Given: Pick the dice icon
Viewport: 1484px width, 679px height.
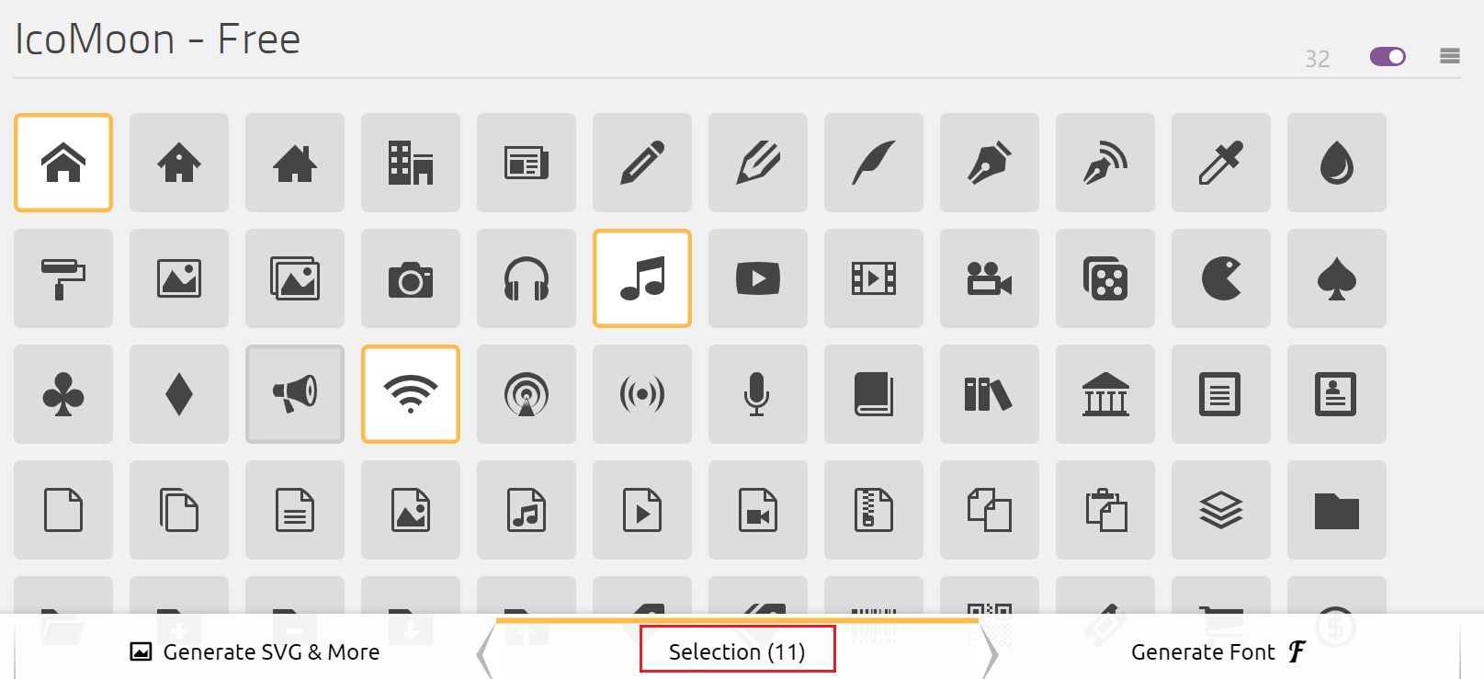Looking at the screenshot, I should pos(1105,278).
